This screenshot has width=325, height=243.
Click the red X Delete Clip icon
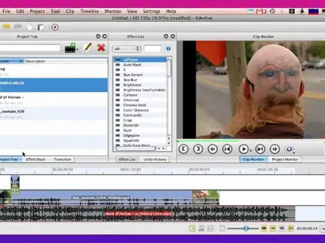101,47
